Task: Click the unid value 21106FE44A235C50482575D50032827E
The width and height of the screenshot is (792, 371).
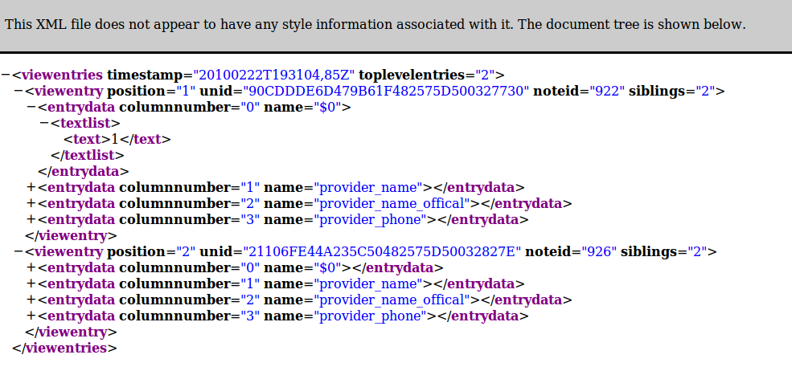Action: coord(383,252)
